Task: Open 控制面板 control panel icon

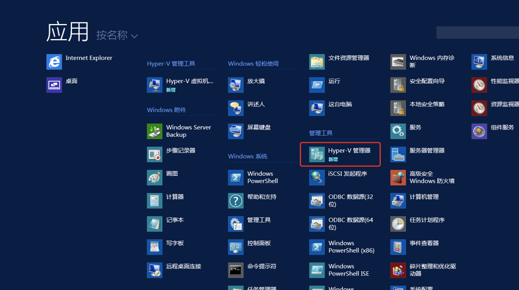Action: [x=235, y=247]
